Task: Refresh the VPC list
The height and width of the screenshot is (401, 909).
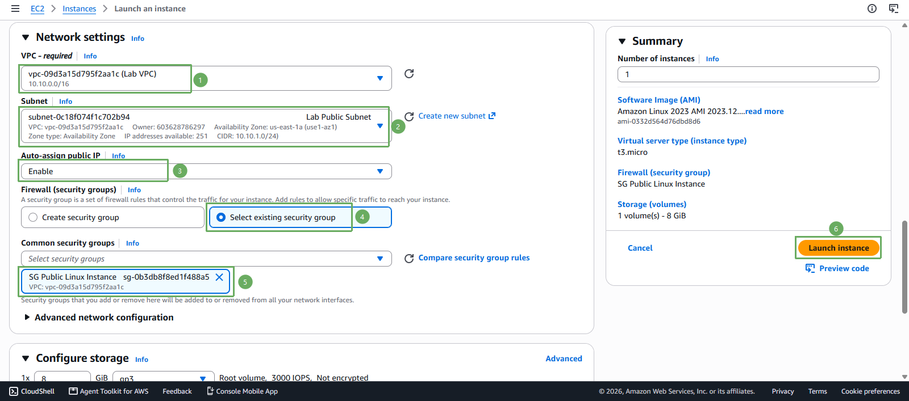Action: [x=409, y=74]
